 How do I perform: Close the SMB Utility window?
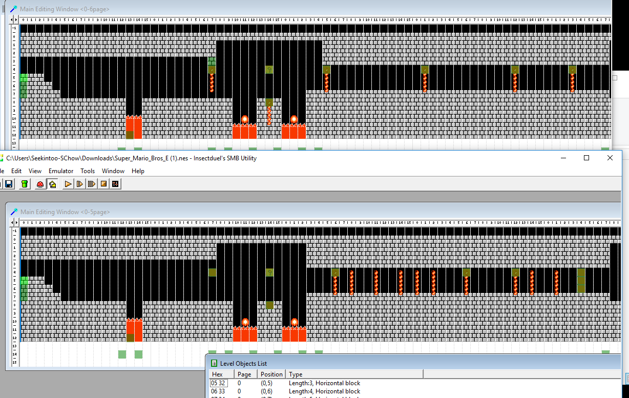click(610, 158)
